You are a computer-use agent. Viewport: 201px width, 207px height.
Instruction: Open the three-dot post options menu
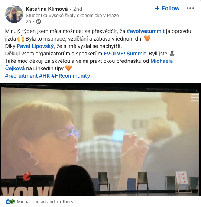click(190, 8)
